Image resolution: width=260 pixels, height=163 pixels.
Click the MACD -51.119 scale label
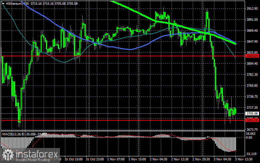[252, 154]
